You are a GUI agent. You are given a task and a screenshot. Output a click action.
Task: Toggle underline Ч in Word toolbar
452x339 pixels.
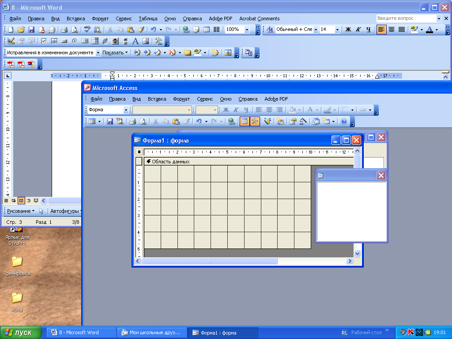[x=369, y=30]
